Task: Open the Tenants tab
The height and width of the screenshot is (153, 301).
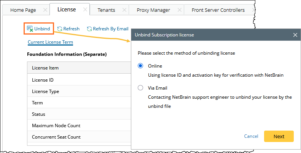Action: [106, 10]
